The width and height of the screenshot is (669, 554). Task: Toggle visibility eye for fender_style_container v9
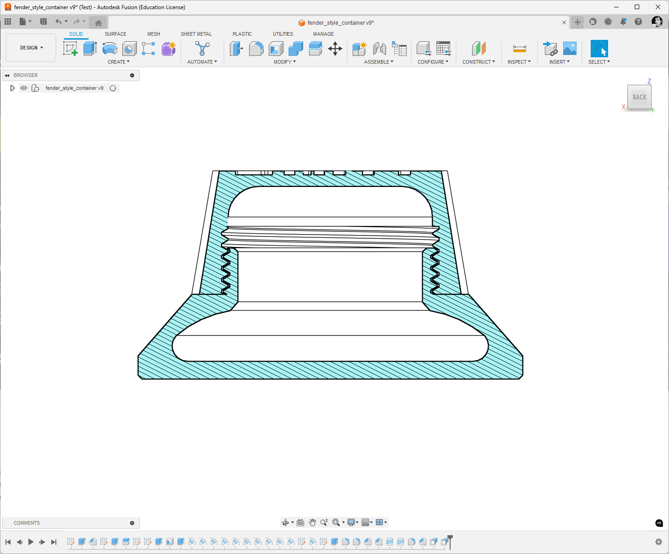[24, 88]
